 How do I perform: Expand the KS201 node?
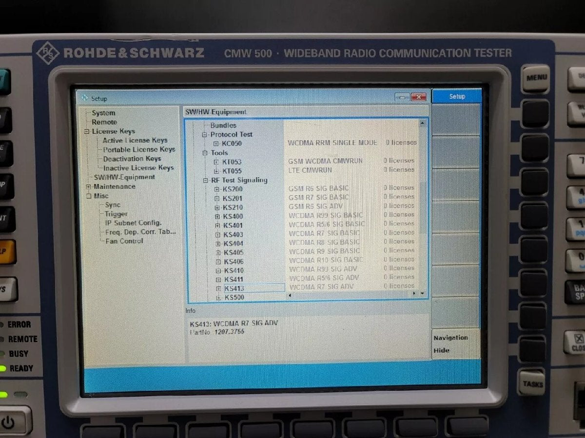217,199
